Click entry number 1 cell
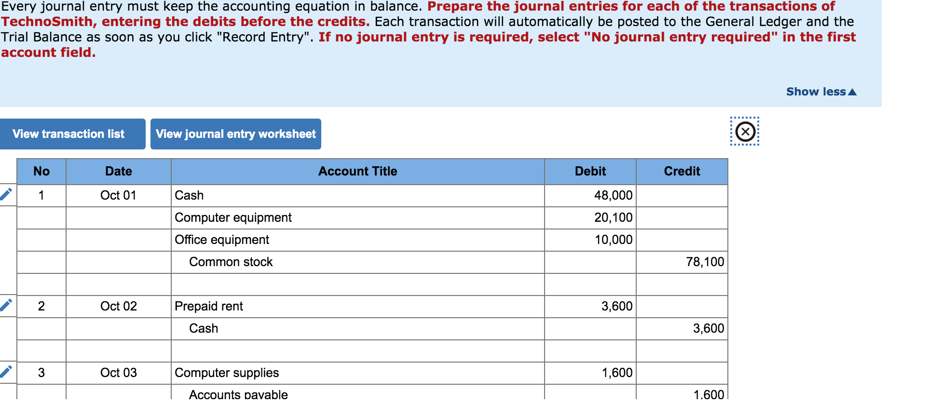The height and width of the screenshot is (404, 929). pyautogui.click(x=41, y=196)
